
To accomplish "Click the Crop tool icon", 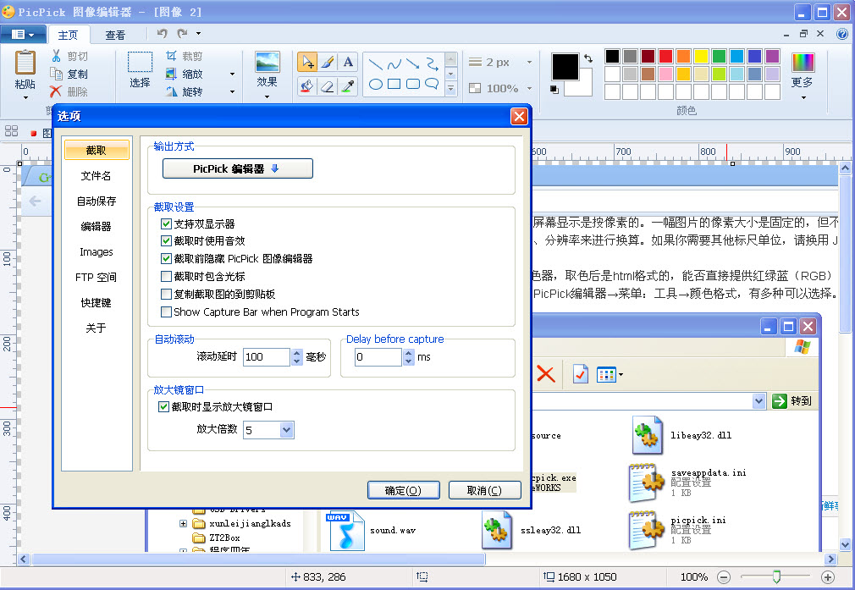I will click(x=171, y=56).
